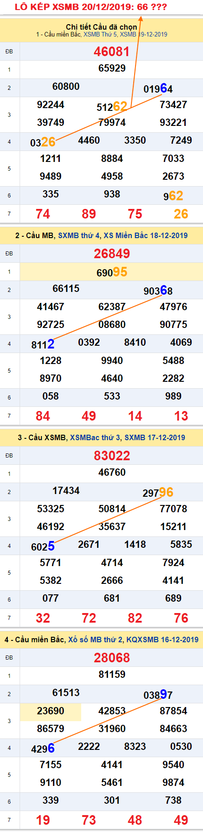Viewport: 203px width, 832px height.
Task: Select sixth prize number 681
Action: point(112,598)
